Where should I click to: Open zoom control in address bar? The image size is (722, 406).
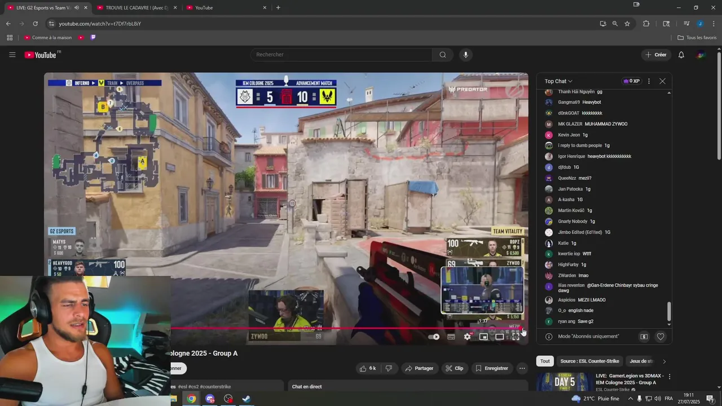pyautogui.click(x=615, y=24)
